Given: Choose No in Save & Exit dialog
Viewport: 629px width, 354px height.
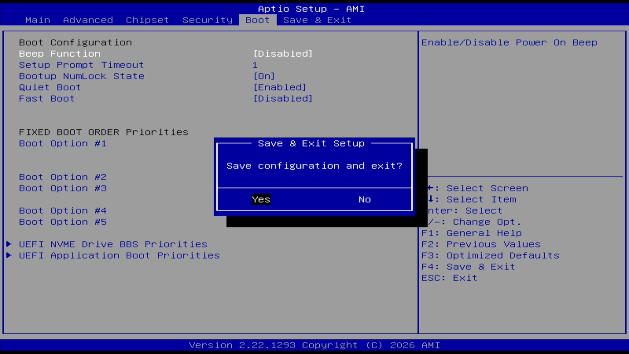Looking at the screenshot, I should (365, 199).
